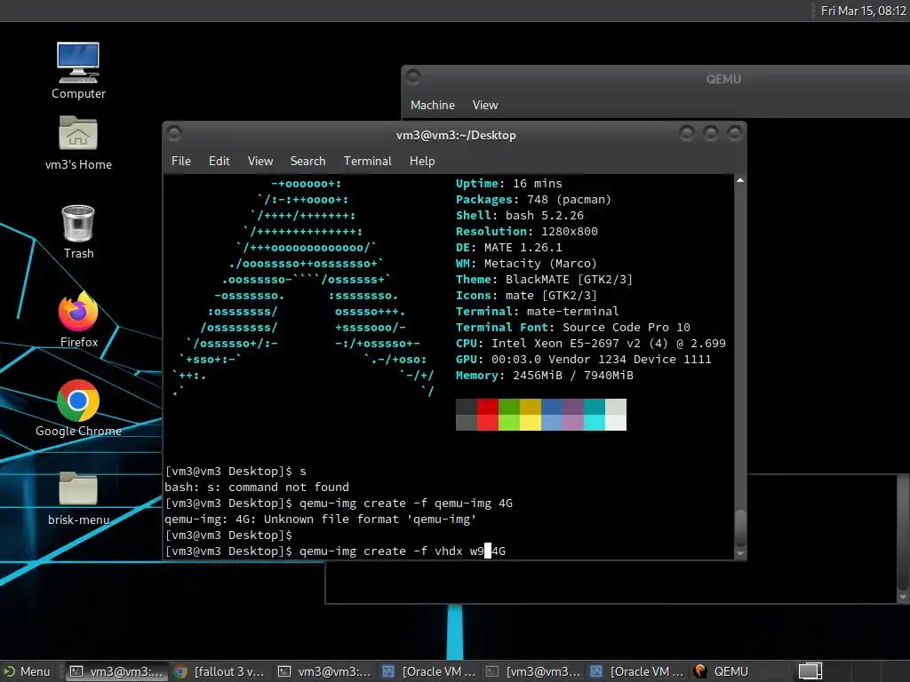
Task: Open vm3's Home folder icon
Action: 78,142
